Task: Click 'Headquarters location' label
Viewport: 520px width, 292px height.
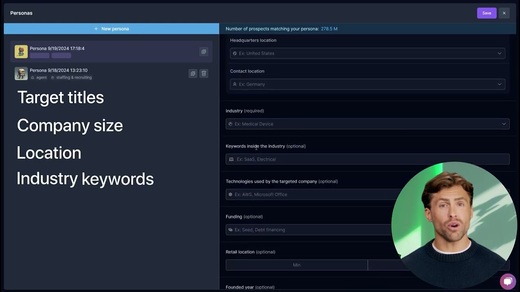Action: tap(253, 40)
